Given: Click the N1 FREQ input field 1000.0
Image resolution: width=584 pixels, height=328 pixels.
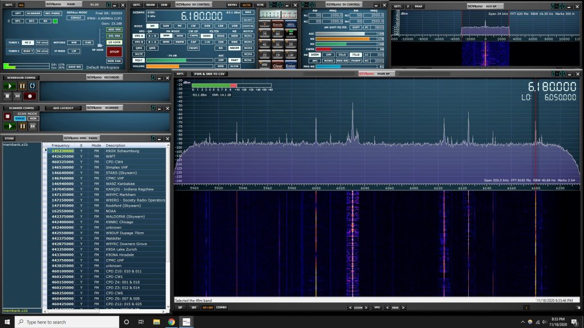Looking at the screenshot, I should tap(332, 15).
